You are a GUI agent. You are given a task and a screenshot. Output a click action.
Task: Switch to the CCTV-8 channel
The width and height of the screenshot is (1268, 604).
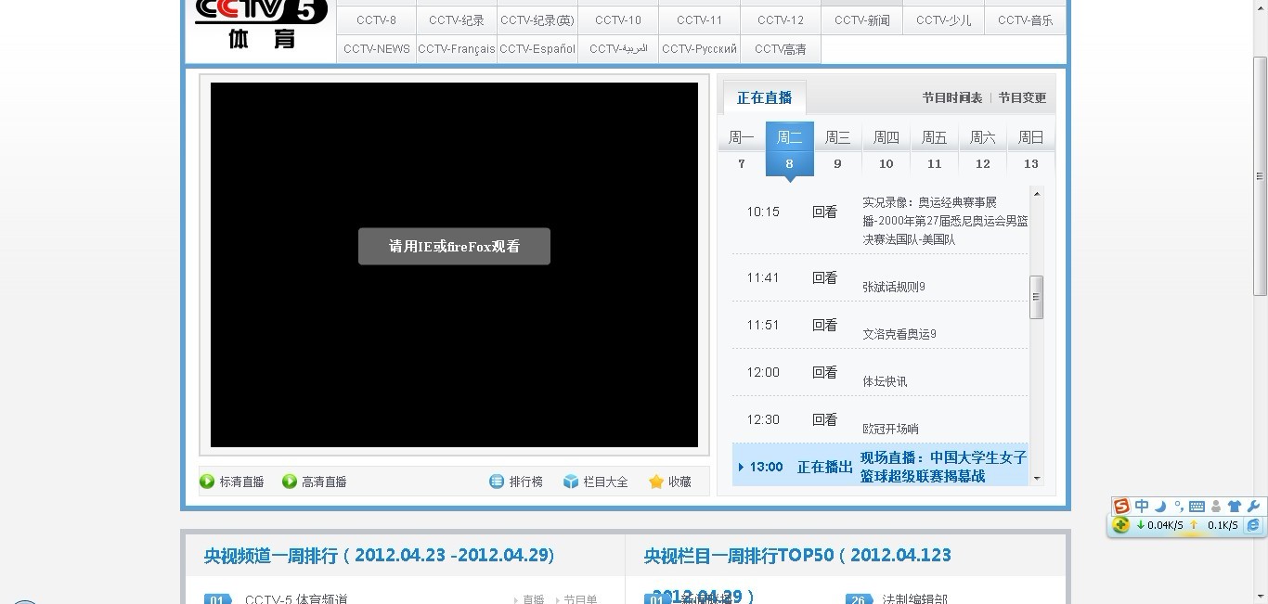pyautogui.click(x=376, y=20)
